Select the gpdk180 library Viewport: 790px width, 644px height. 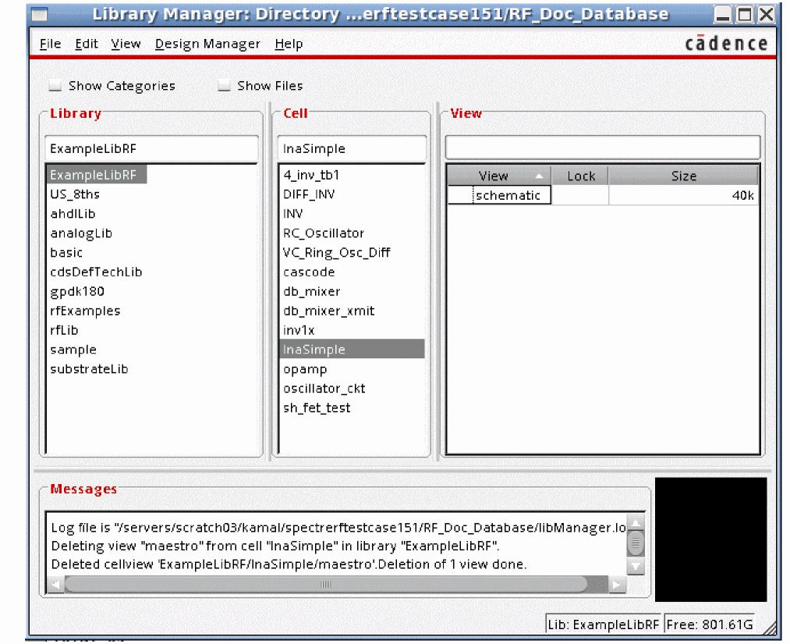(77, 291)
